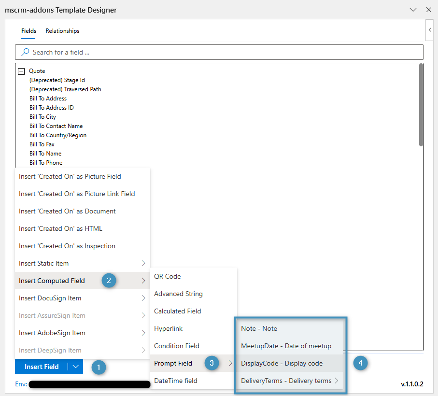Select the Calculated Field option
Viewport: 438px width, 396px height.
click(x=177, y=311)
